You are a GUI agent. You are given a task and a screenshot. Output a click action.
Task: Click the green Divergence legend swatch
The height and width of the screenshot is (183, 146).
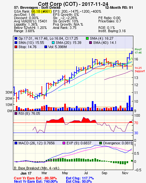[x=101, y=143]
